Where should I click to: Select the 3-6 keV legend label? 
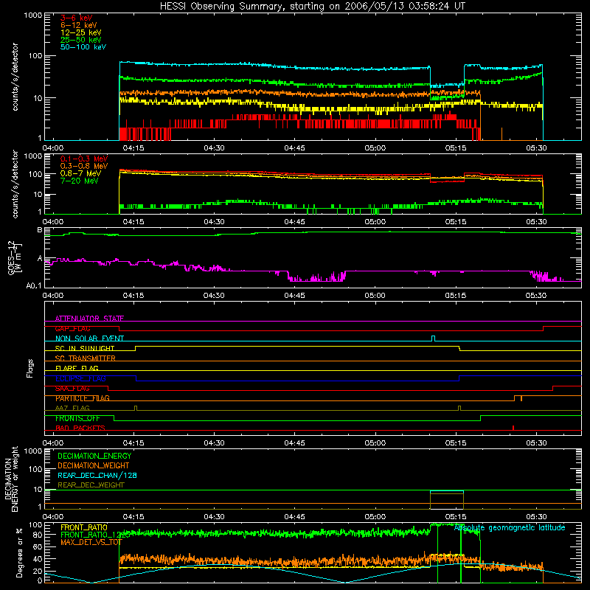point(77,18)
